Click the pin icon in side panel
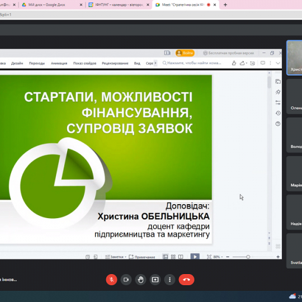 [x=278, y=92]
